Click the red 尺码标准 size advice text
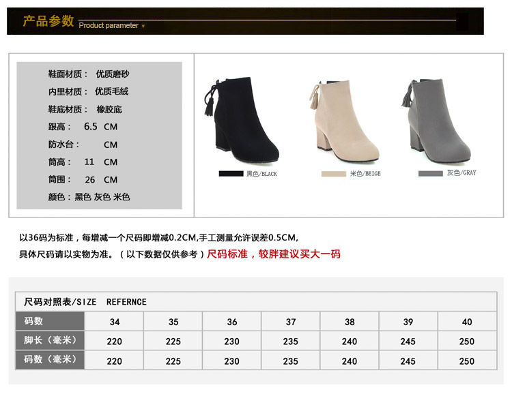The height and width of the screenshot is (394, 512). (273, 254)
